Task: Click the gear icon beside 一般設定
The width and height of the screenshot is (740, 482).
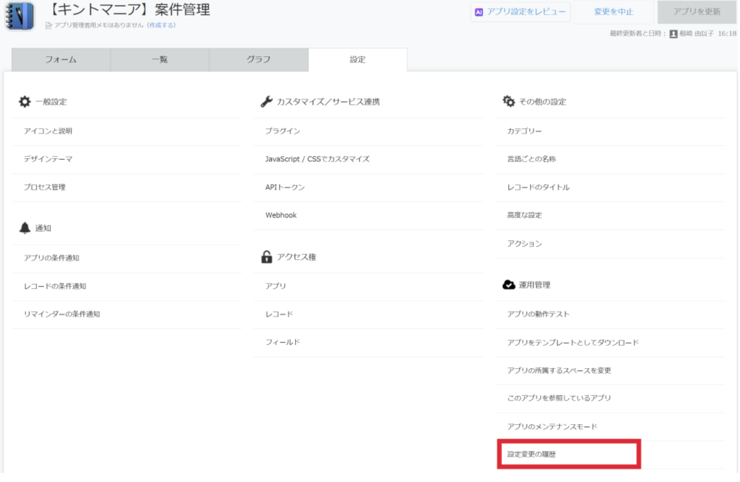Action: [24, 102]
